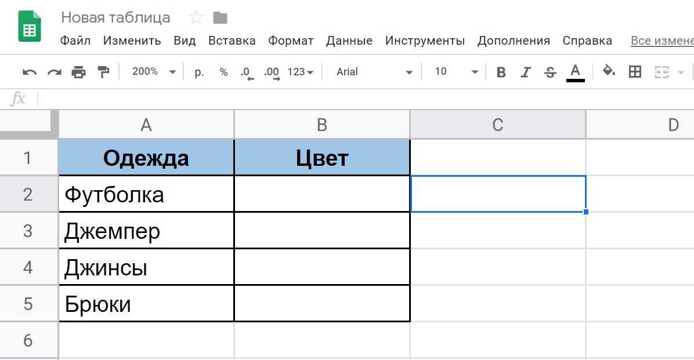Viewport: 694px width, 360px height.
Task: Print the spreadsheet
Action: point(79,72)
